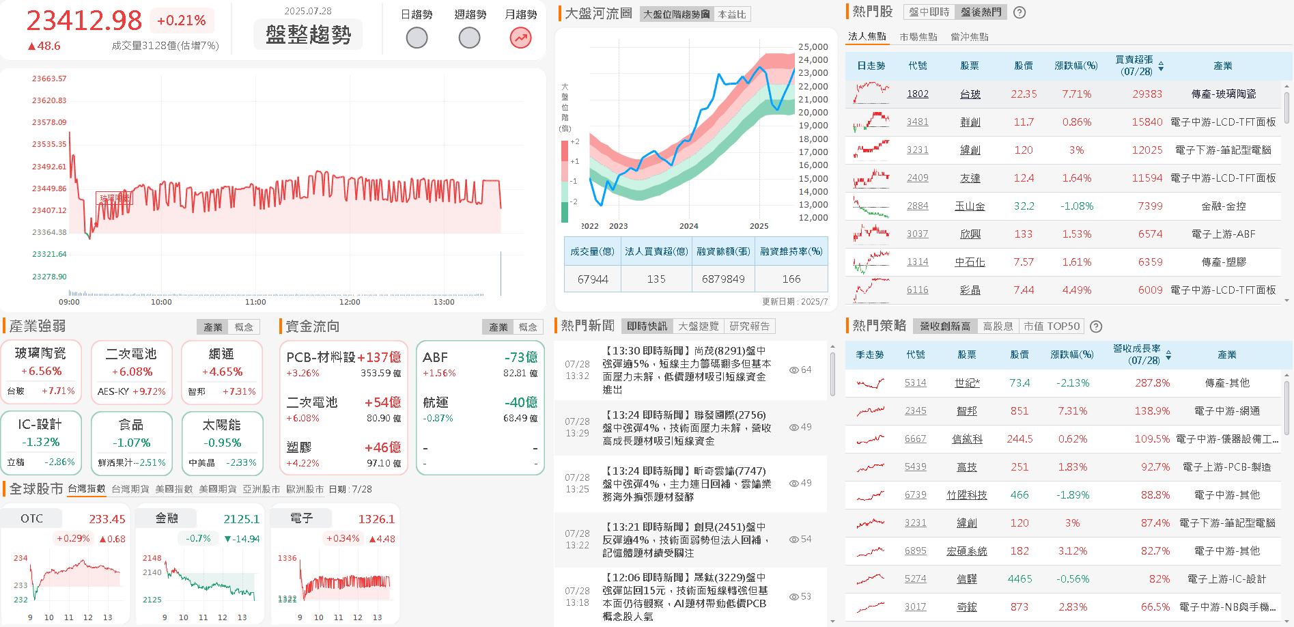
Task: Click the 營收成長率 sort arrow
Action: [1168, 354]
